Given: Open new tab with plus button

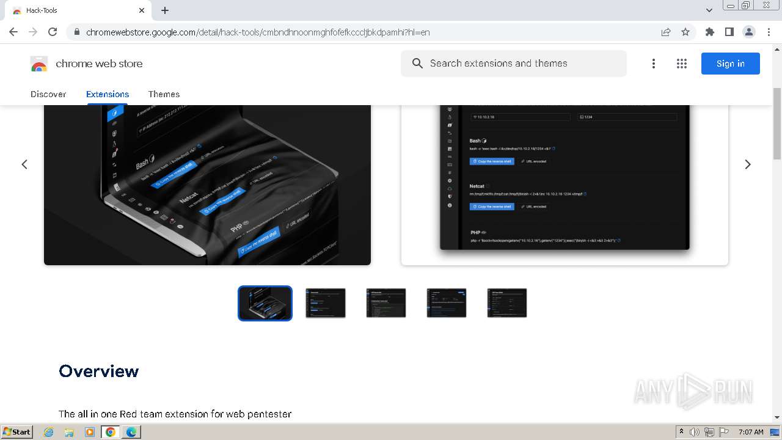Looking at the screenshot, I should click(165, 10).
